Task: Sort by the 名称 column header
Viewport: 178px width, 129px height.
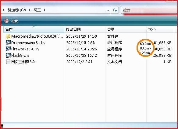Action: click(x=34, y=29)
